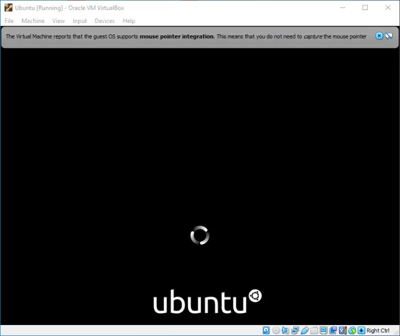The image size is (400, 336).
Task: Click the virtualization CPU status icon
Action: [x=343, y=330]
